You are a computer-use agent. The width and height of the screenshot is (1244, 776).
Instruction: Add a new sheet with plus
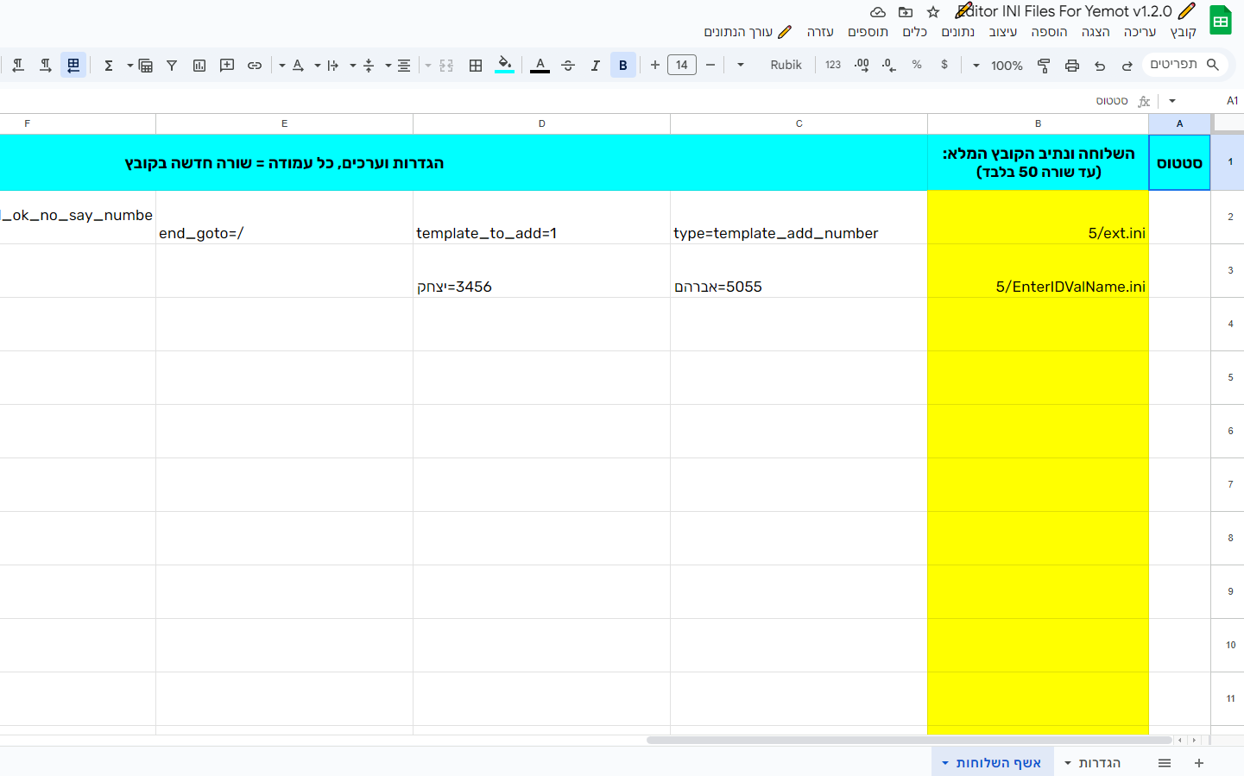(1199, 763)
